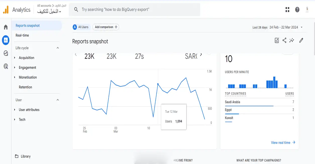Open the date range dropdown

[x=286, y=27]
